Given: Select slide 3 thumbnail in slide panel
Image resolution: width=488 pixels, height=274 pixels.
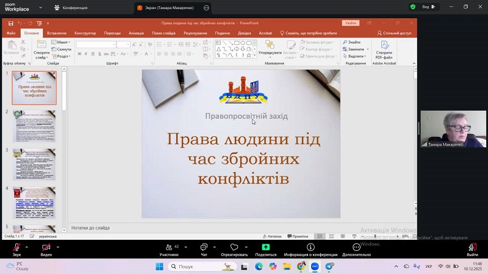Looking at the screenshot, I should [x=34, y=163].
